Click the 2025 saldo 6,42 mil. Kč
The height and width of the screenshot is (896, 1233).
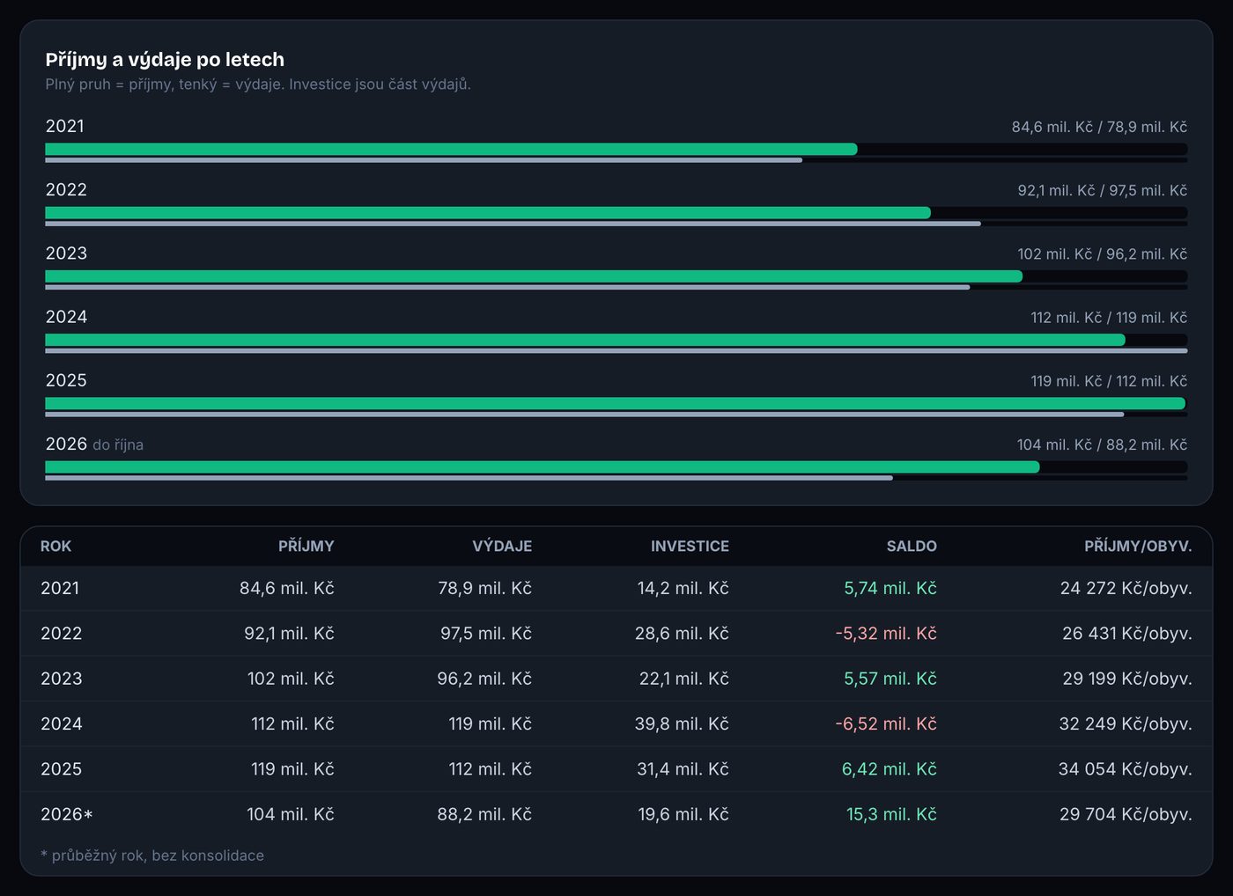[890, 769]
